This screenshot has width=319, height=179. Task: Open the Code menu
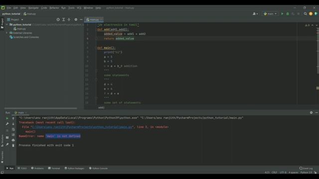[44, 8]
